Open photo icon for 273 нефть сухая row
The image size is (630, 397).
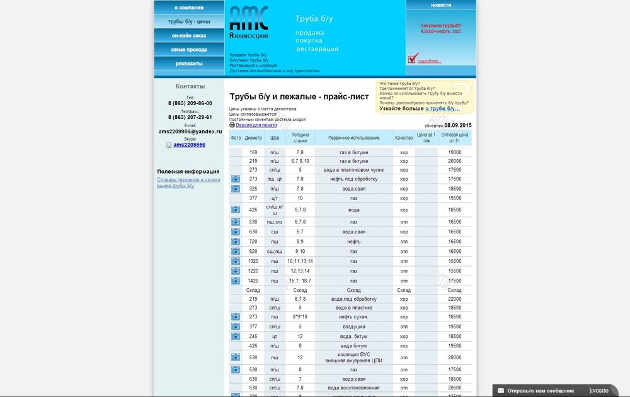236,316
